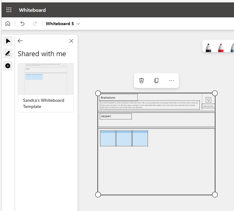Open the Create plus button
This screenshot has height=211, width=234.
tap(8, 66)
